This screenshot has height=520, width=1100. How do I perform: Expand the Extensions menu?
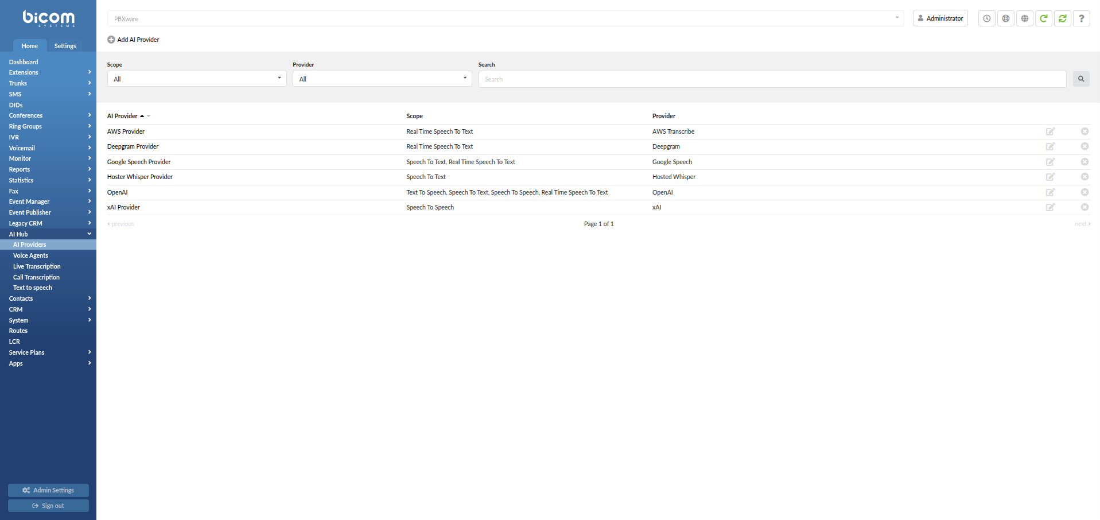[x=48, y=72]
